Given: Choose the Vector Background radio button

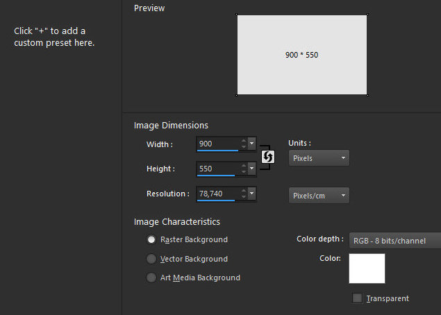Looking at the screenshot, I should pyautogui.click(x=151, y=259).
